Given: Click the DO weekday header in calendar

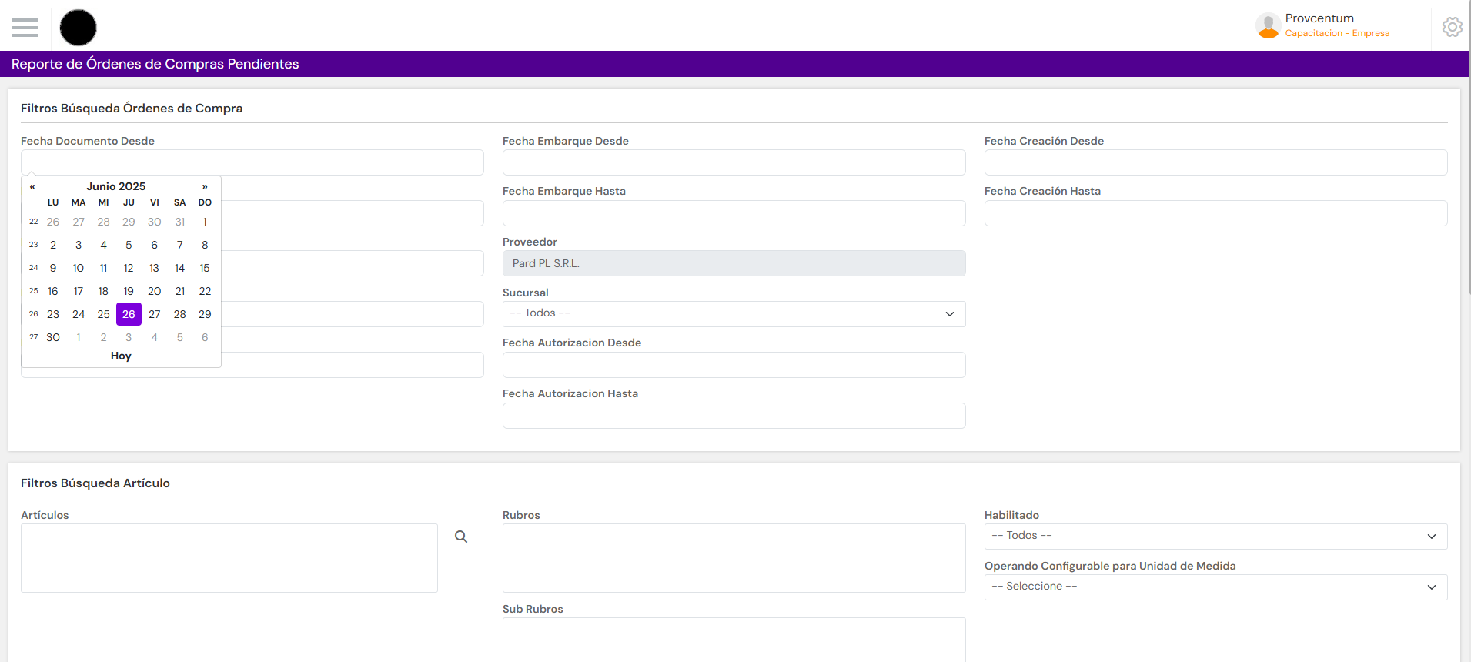Looking at the screenshot, I should pyautogui.click(x=205, y=202).
